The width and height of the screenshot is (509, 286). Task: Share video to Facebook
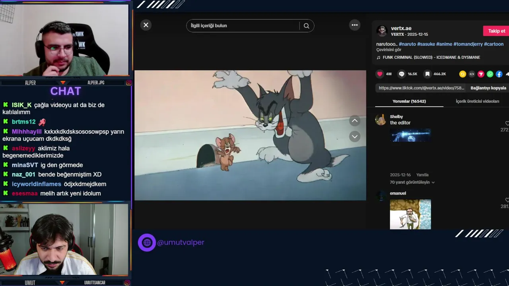pyautogui.click(x=499, y=74)
